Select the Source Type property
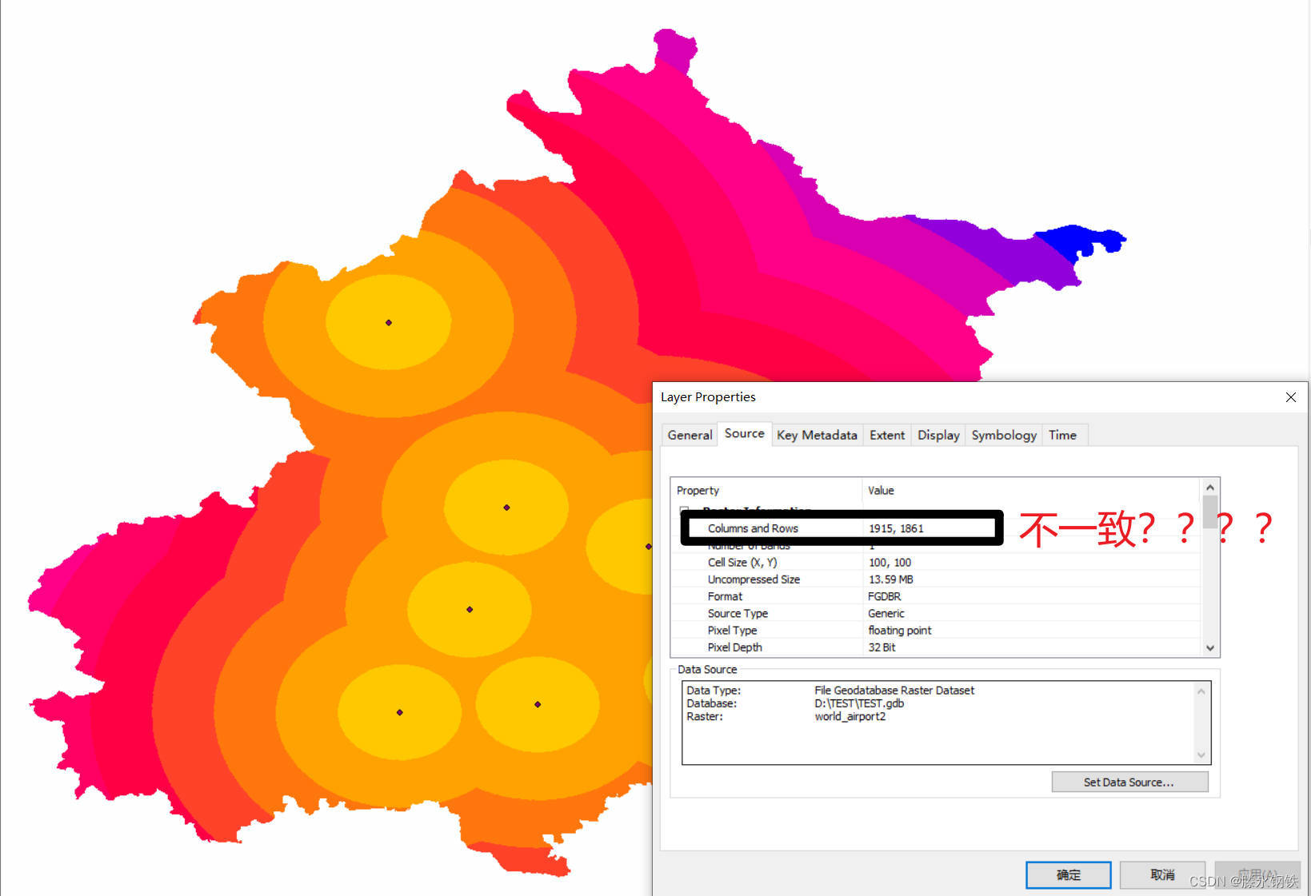The height and width of the screenshot is (896, 1311). point(737,613)
